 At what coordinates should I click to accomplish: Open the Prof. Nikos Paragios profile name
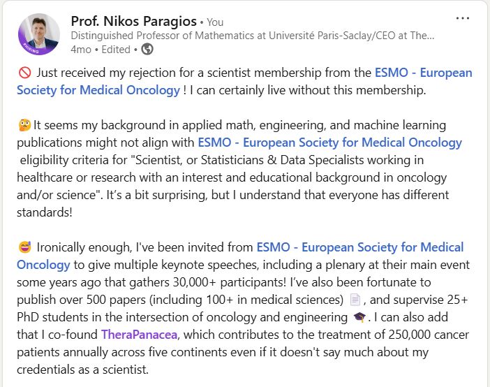(x=133, y=21)
